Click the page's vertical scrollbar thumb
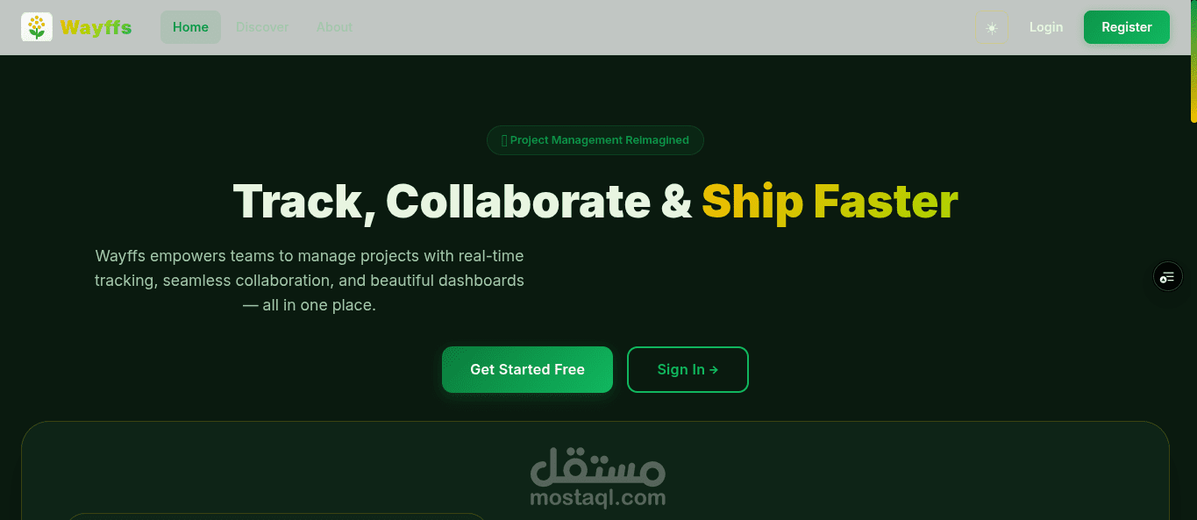 (1193, 61)
